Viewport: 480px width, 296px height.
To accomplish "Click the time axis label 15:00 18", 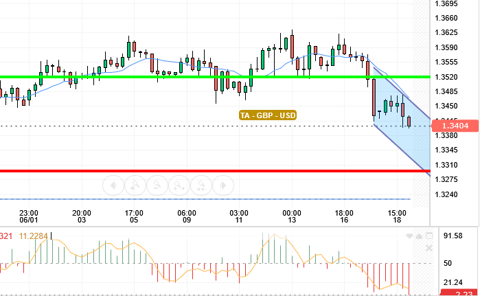I will point(397,216).
